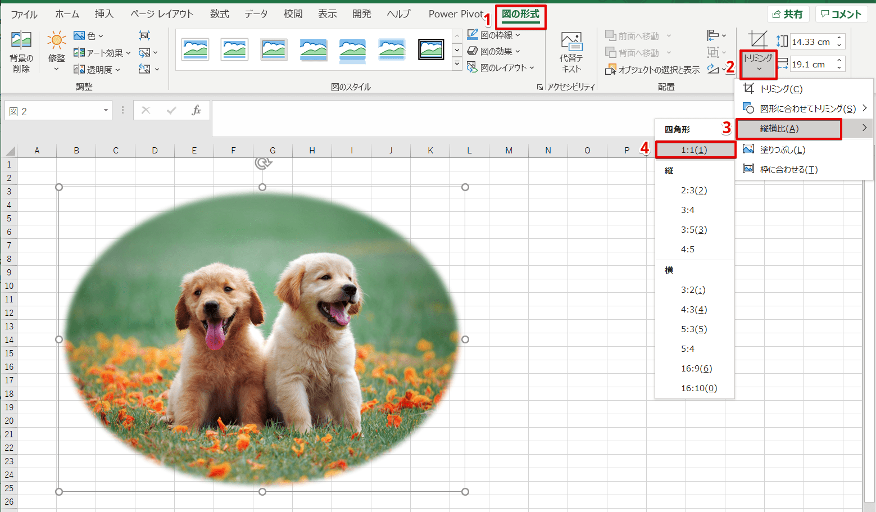
Task: Select the fourth picture style thumbnail
Action: pos(313,49)
